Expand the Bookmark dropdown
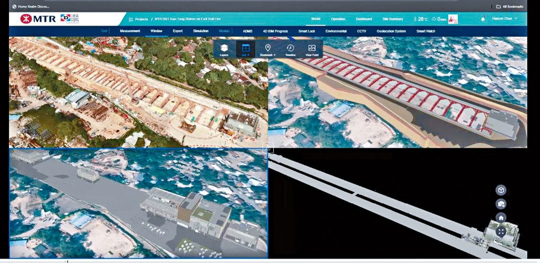Screen dimensions: 540x263 (267, 50)
